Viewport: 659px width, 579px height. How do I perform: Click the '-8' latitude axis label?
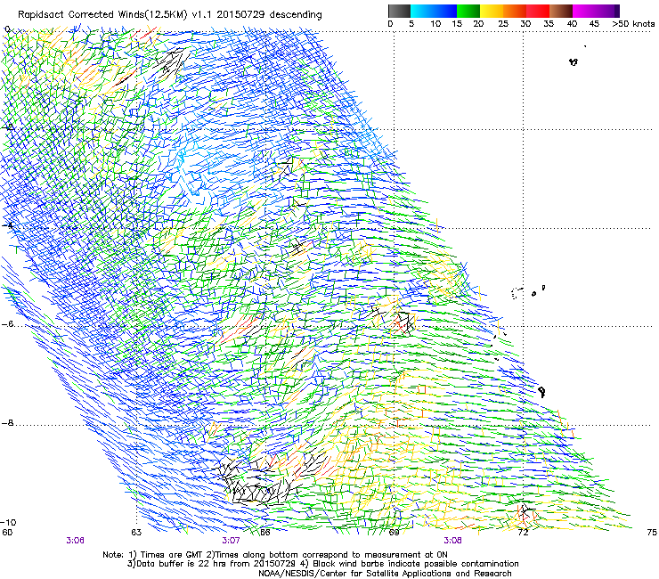point(7,423)
